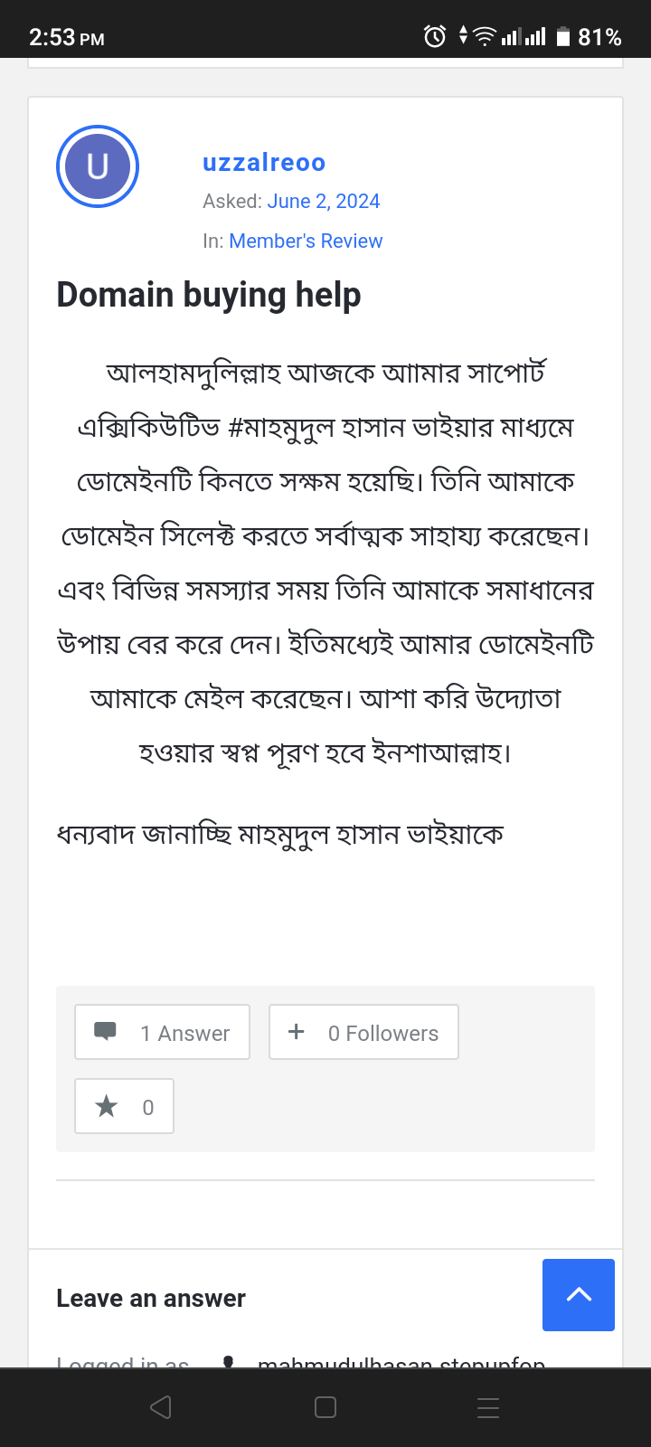
Task: Tap the favorite count number zero
Action: (x=148, y=1107)
